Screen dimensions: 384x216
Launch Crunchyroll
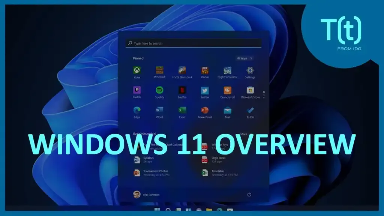pos(227,92)
